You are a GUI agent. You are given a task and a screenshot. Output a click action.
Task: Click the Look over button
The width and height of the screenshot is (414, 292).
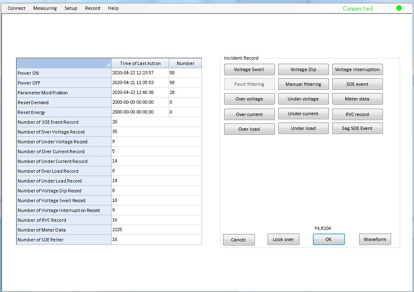283,240
